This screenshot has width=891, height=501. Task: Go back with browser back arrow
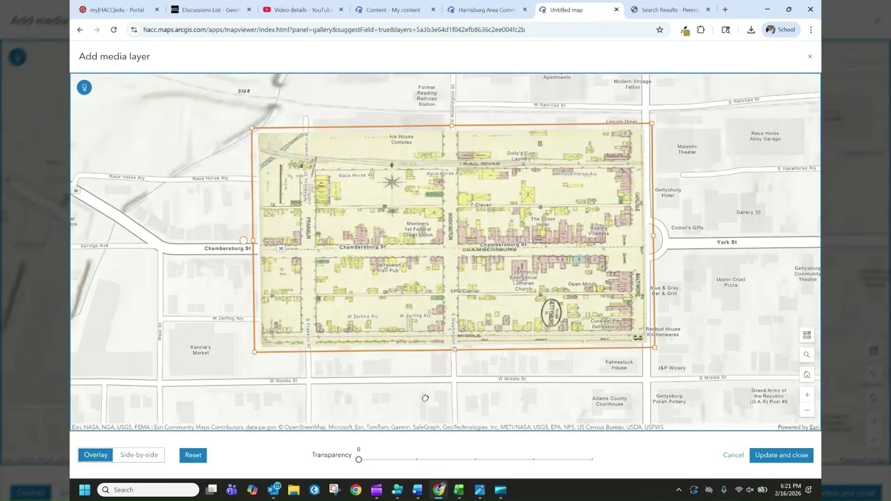tap(80, 30)
